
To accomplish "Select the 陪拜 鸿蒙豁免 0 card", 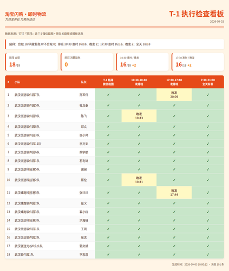I will point(87,62).
